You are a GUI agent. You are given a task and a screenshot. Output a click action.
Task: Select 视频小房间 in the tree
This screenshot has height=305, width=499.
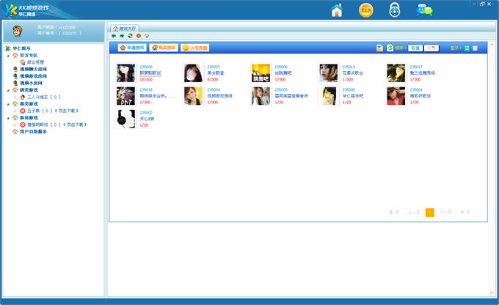[31, 83]
